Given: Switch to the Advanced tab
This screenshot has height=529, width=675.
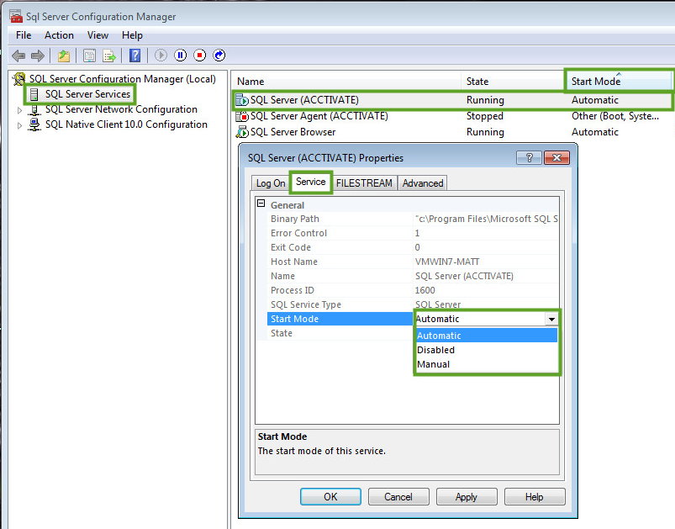Looking at the screenshot, I should click(x=422, y=183).
